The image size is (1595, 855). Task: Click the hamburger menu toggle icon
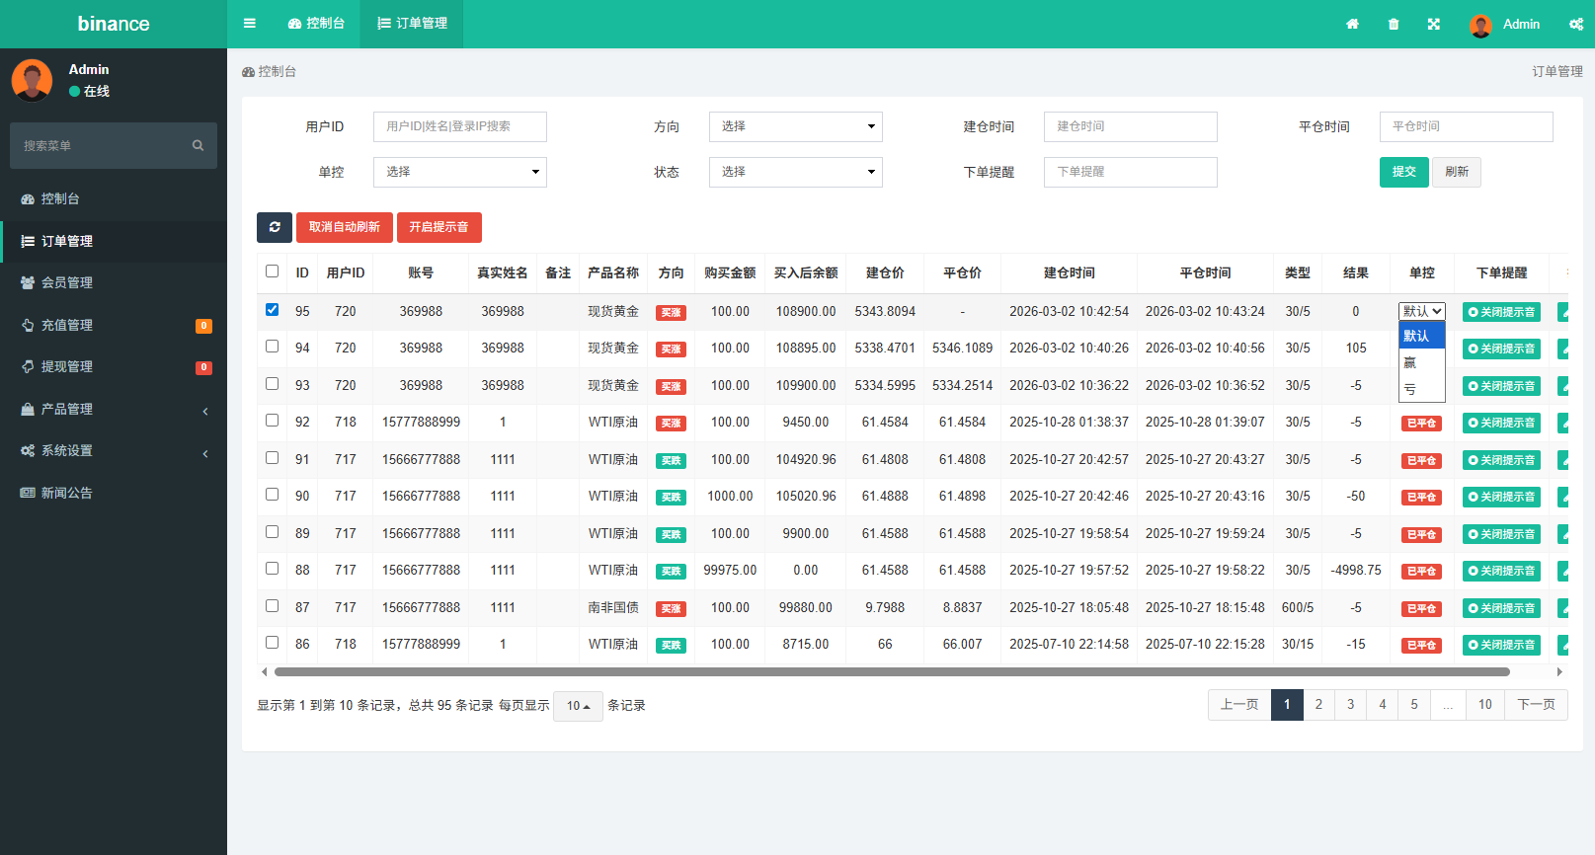[x=250, y=24]
